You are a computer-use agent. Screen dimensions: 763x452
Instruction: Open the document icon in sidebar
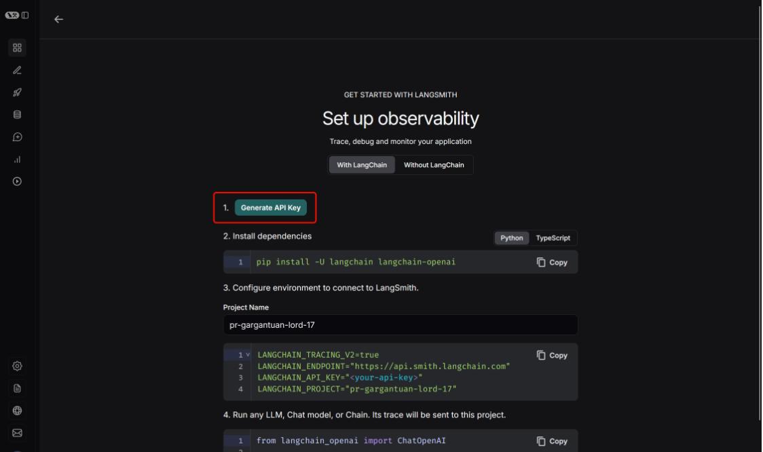point(17,388)
